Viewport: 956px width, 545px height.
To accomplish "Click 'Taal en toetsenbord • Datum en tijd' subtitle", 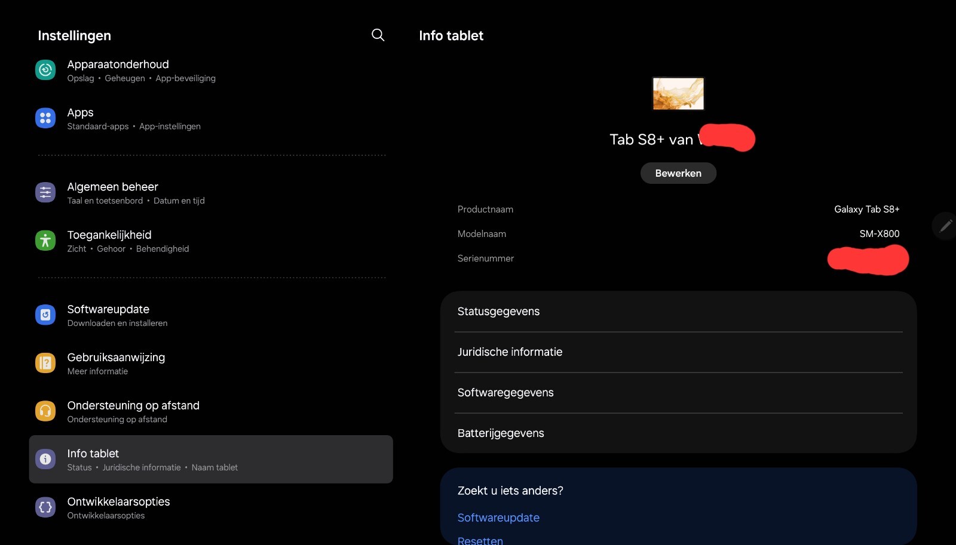I will click(136, 201).
